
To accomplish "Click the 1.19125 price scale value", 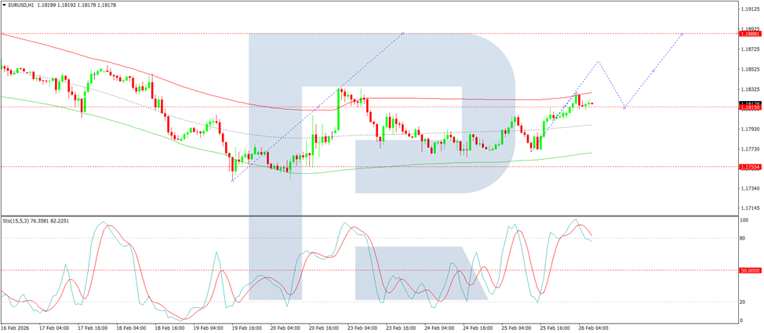I will 749,9.
